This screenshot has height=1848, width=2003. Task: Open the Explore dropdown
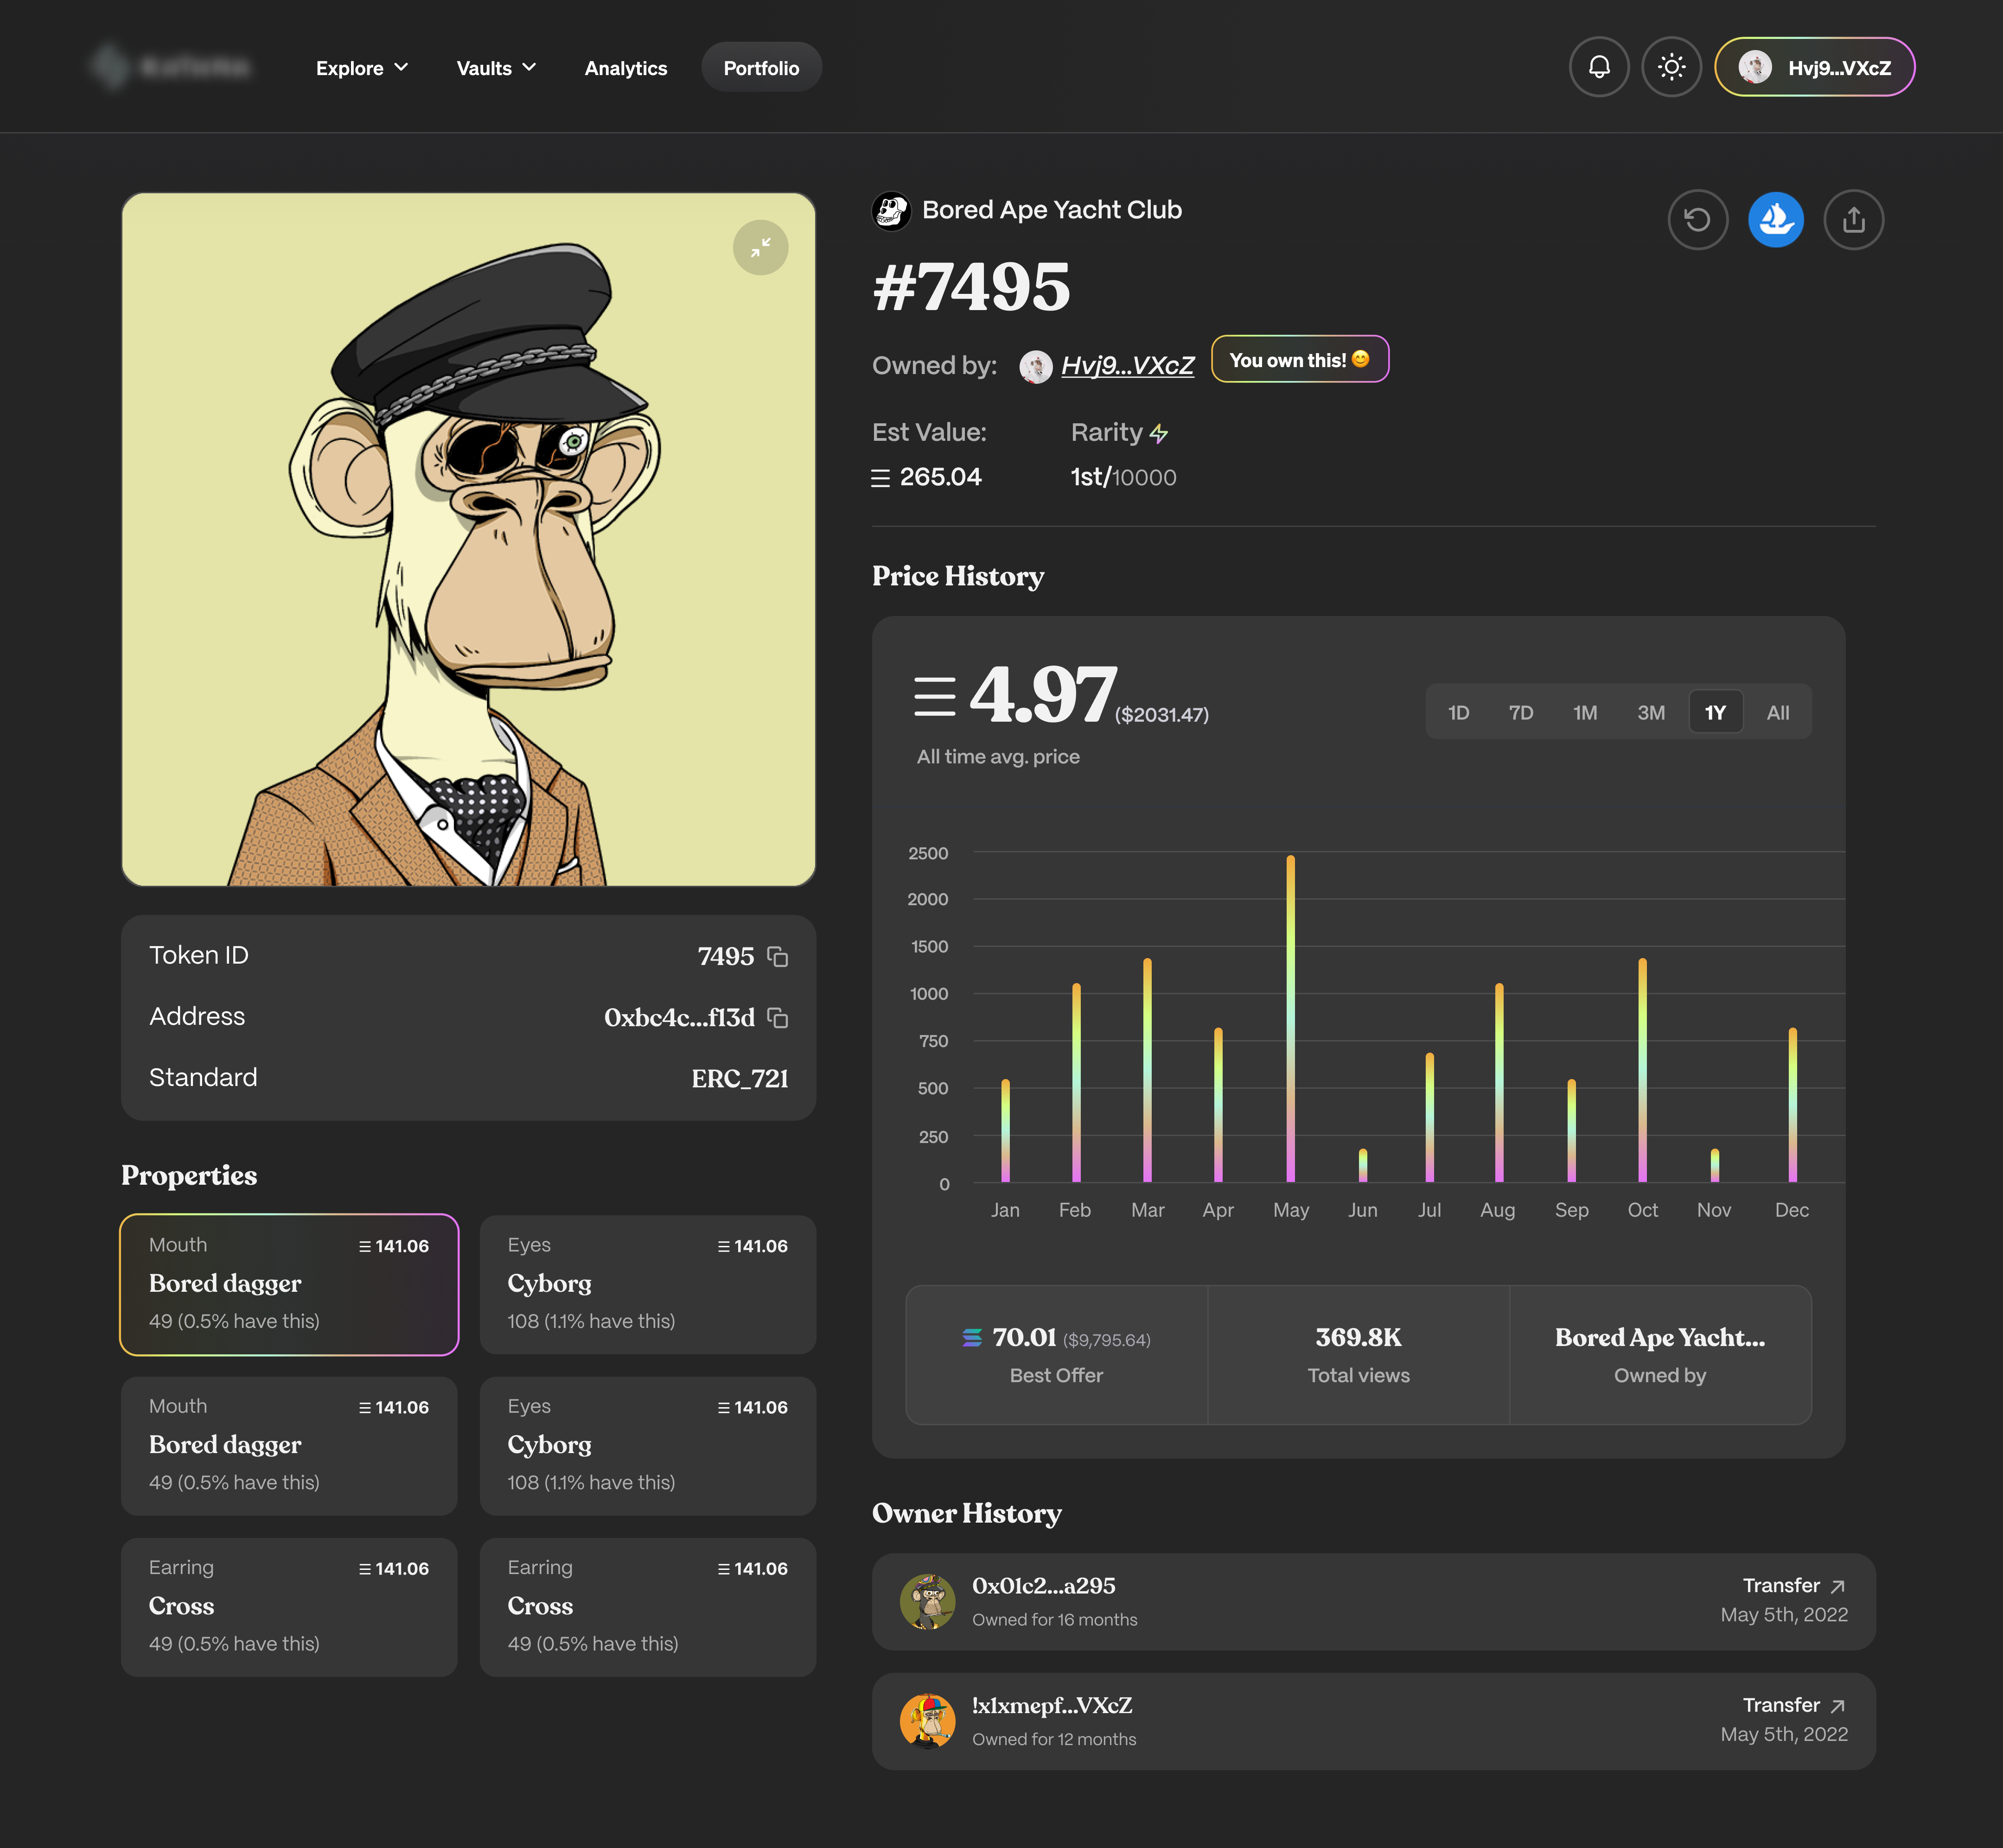[x=361, y=68]
